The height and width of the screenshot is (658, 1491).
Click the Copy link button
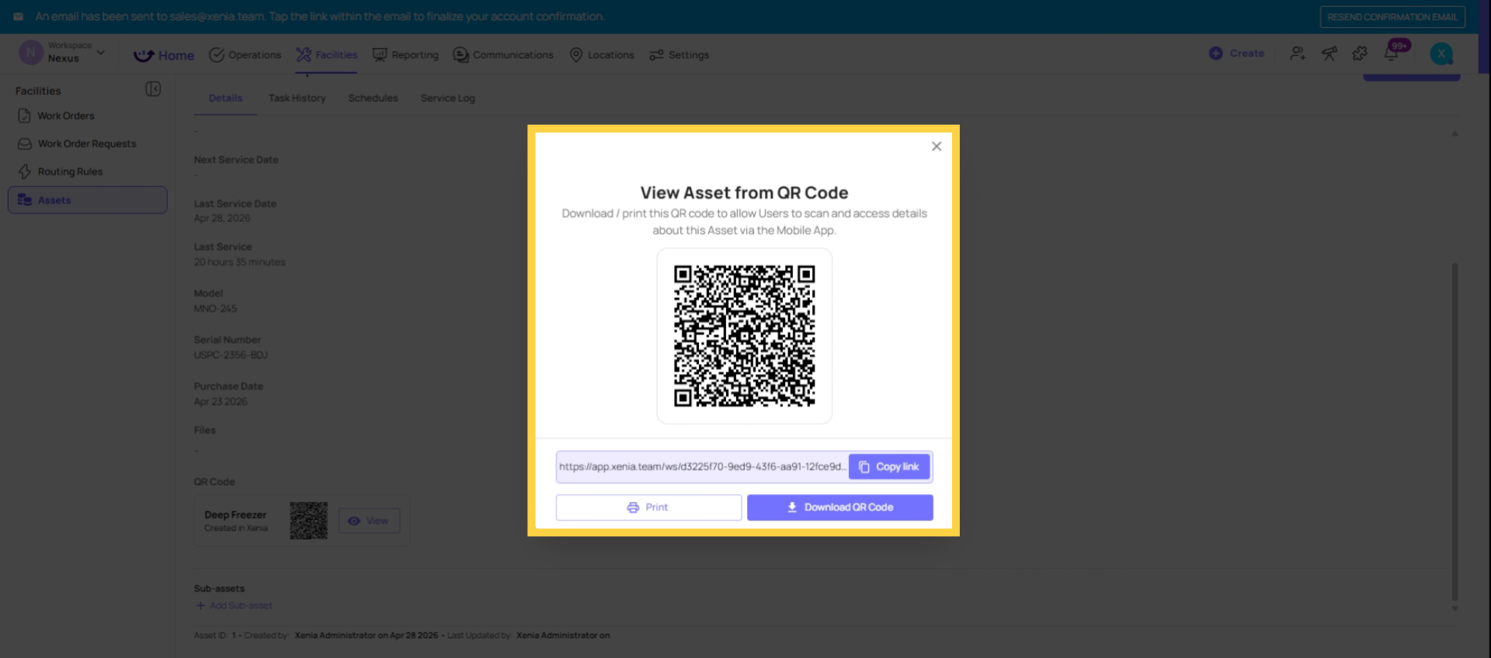889,466
